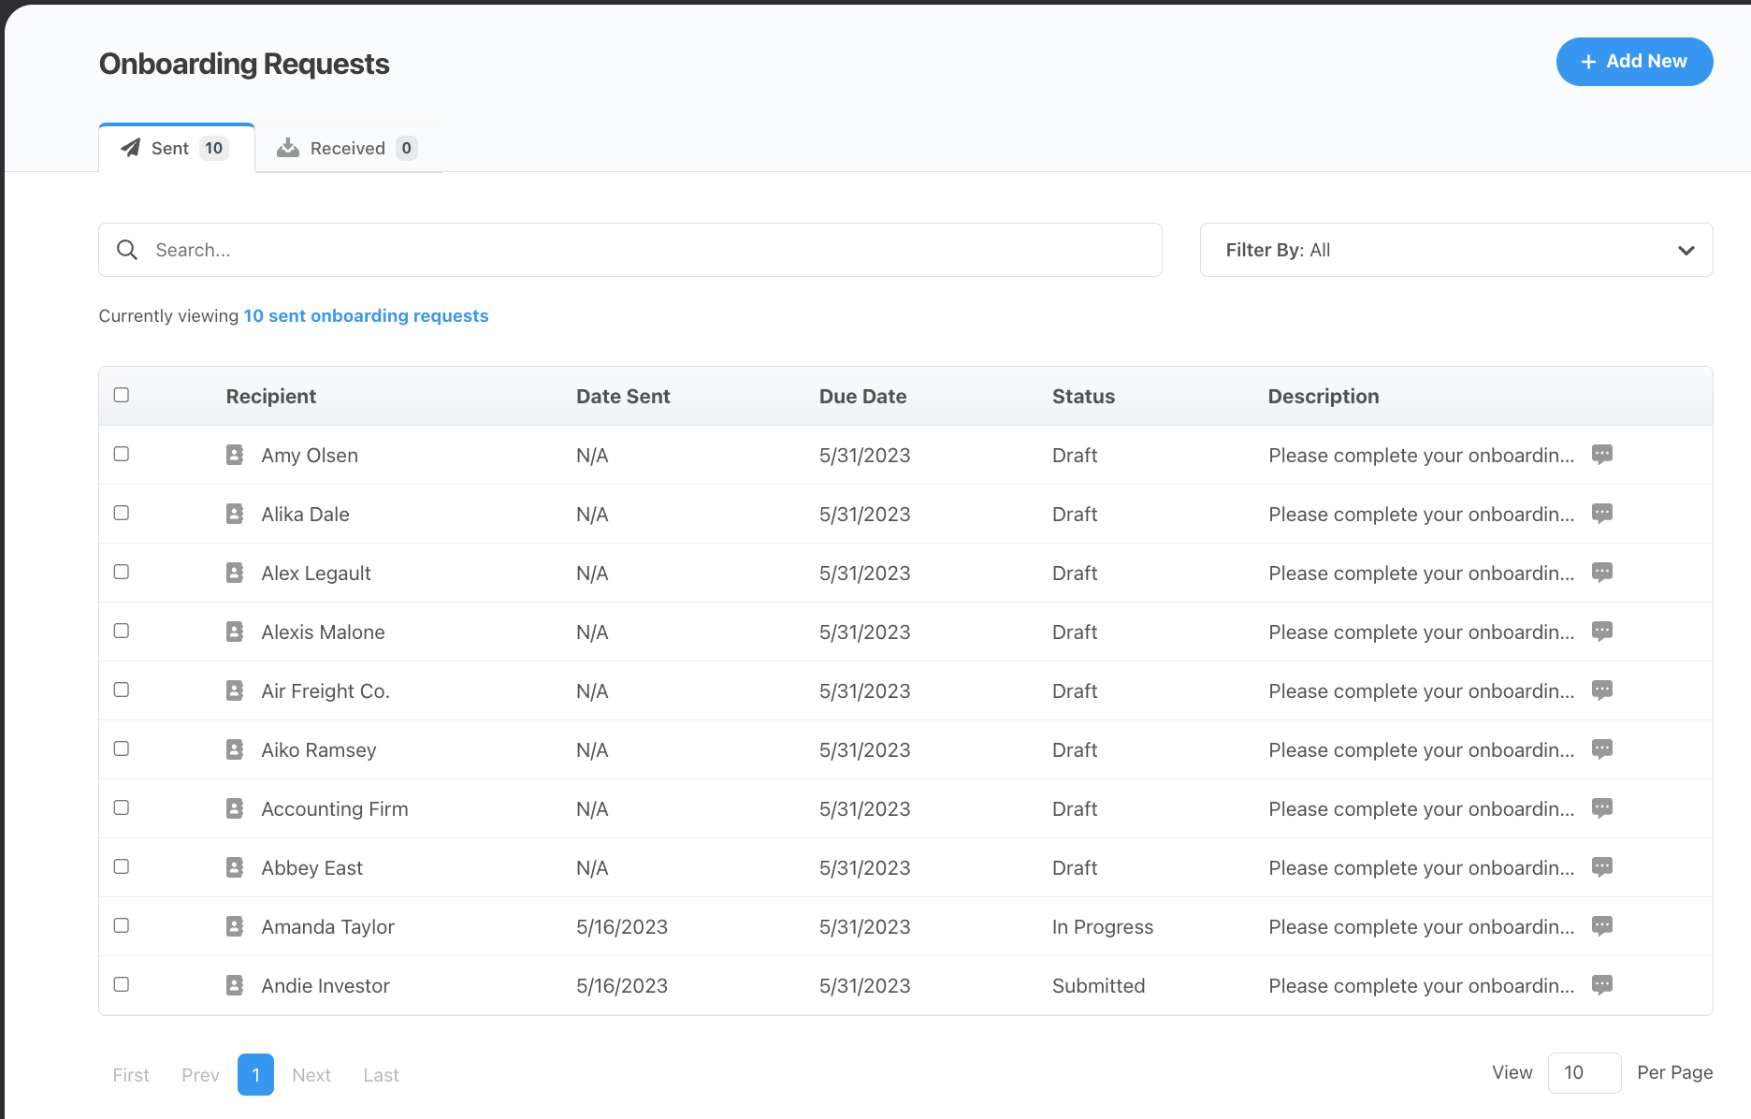Open the Filter By dropdown
Viewport: 1751px width, 1119px height.
point(1455,250)
